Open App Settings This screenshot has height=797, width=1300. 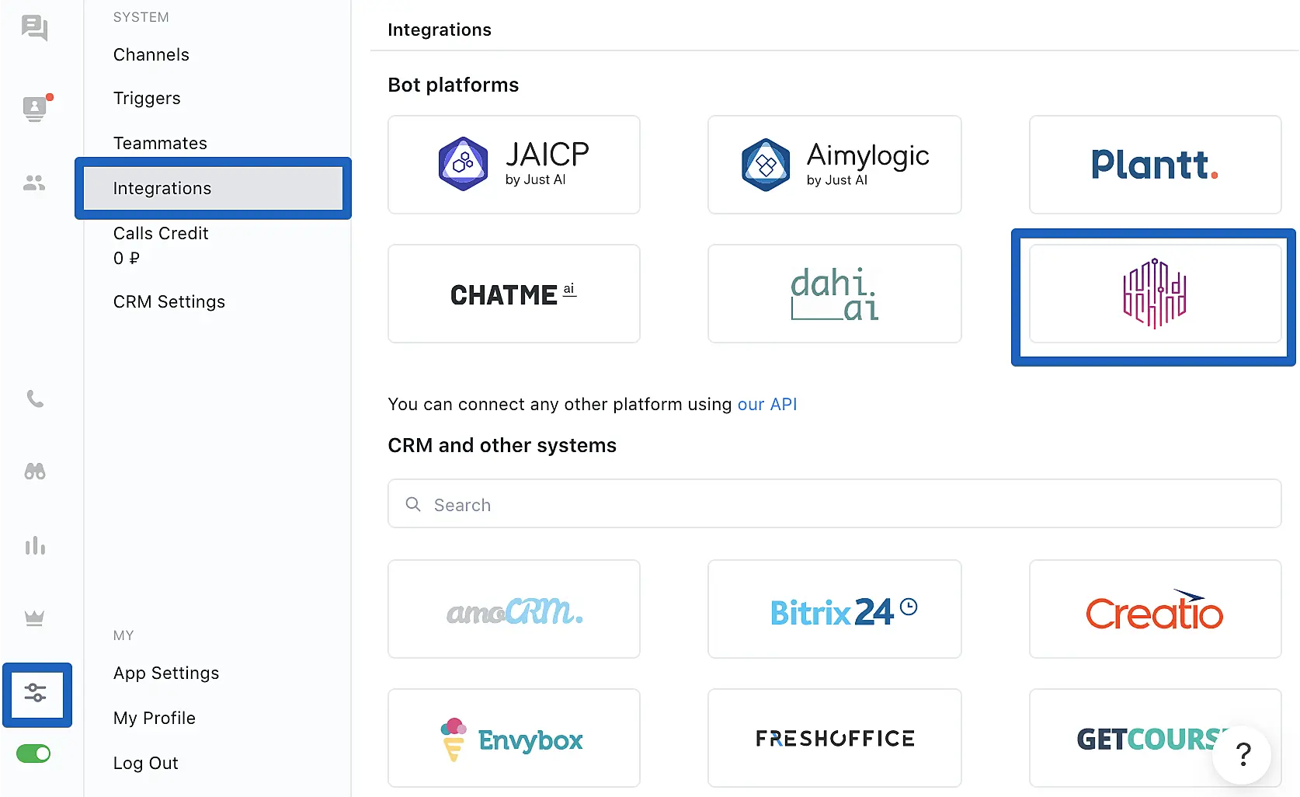click(x=166, y=673)
